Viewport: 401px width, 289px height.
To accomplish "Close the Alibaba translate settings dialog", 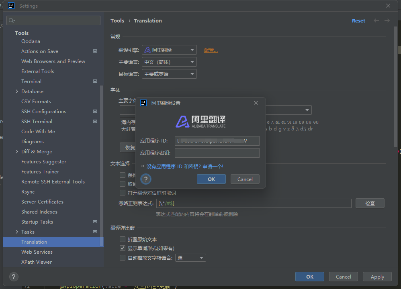I will click(x=256, y=103).
